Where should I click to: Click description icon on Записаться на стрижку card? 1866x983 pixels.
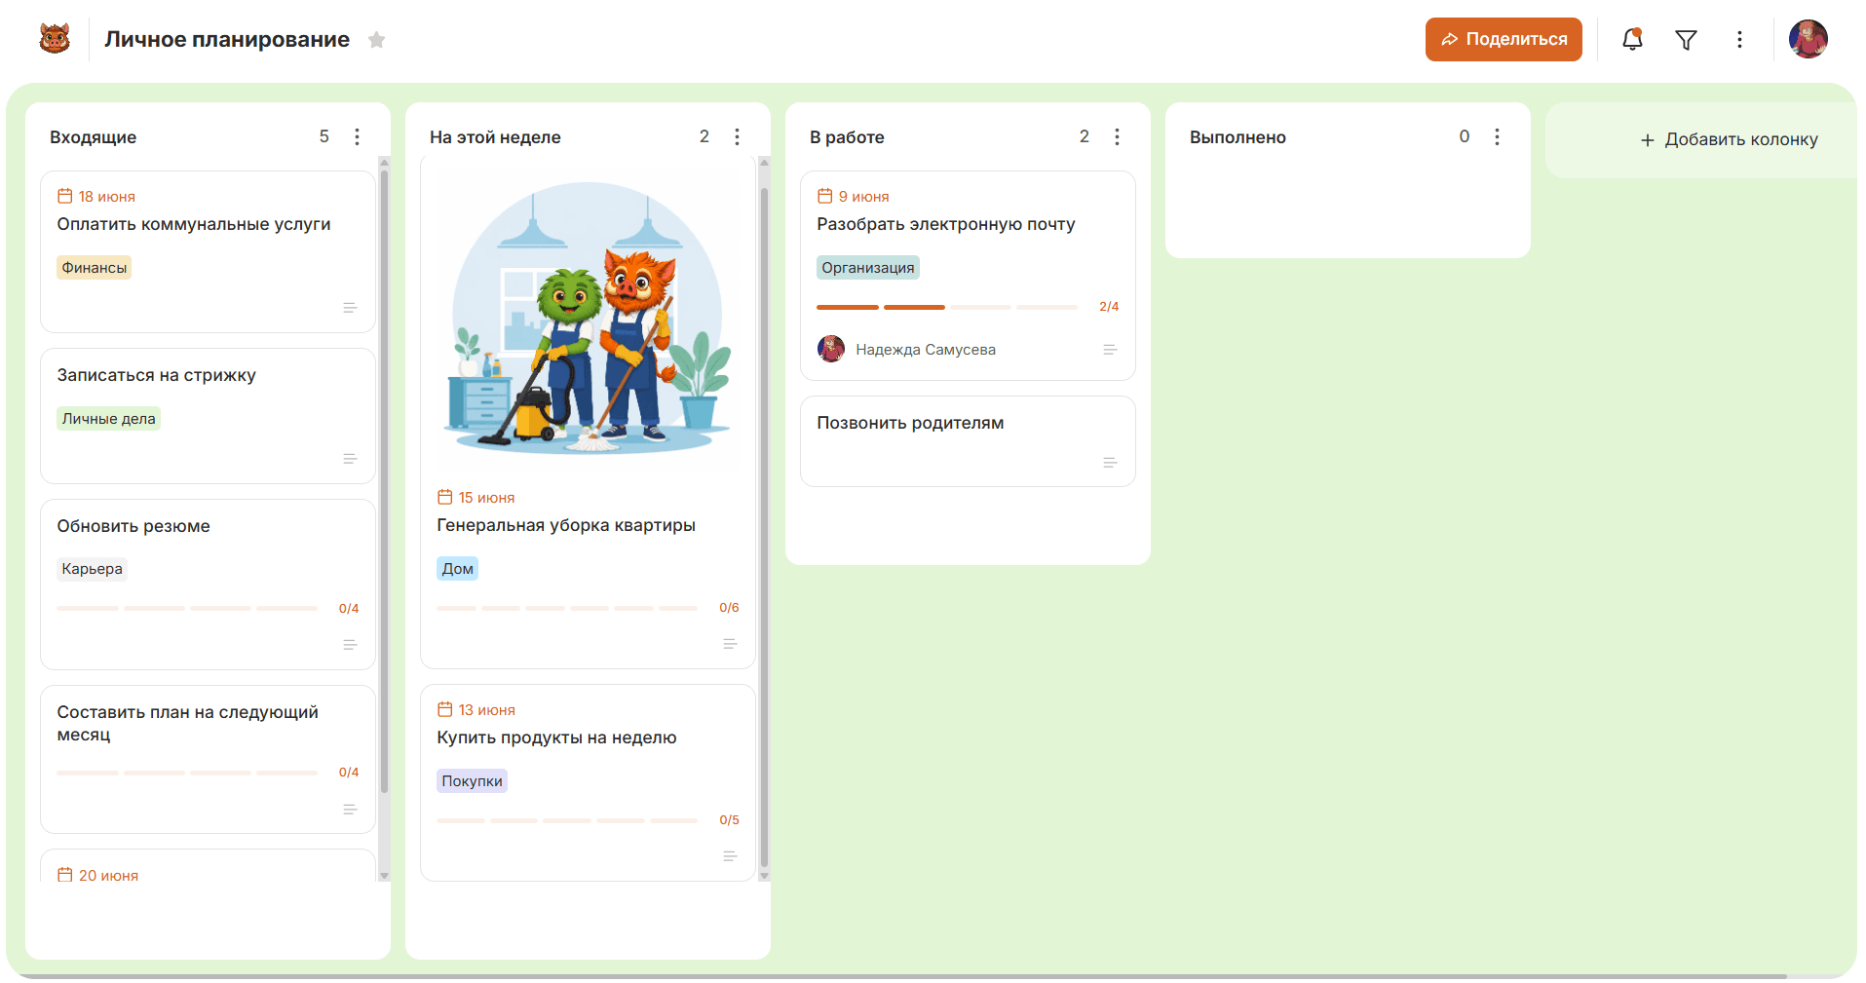click(350, 459)
